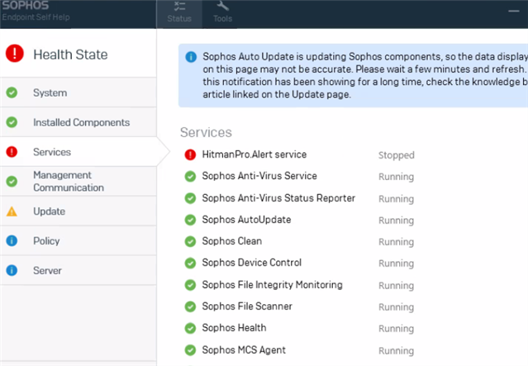Screen dimensions: 528x366
Task: Click green check for Anti-Virus Status Reporter
Action: point(190,198)
